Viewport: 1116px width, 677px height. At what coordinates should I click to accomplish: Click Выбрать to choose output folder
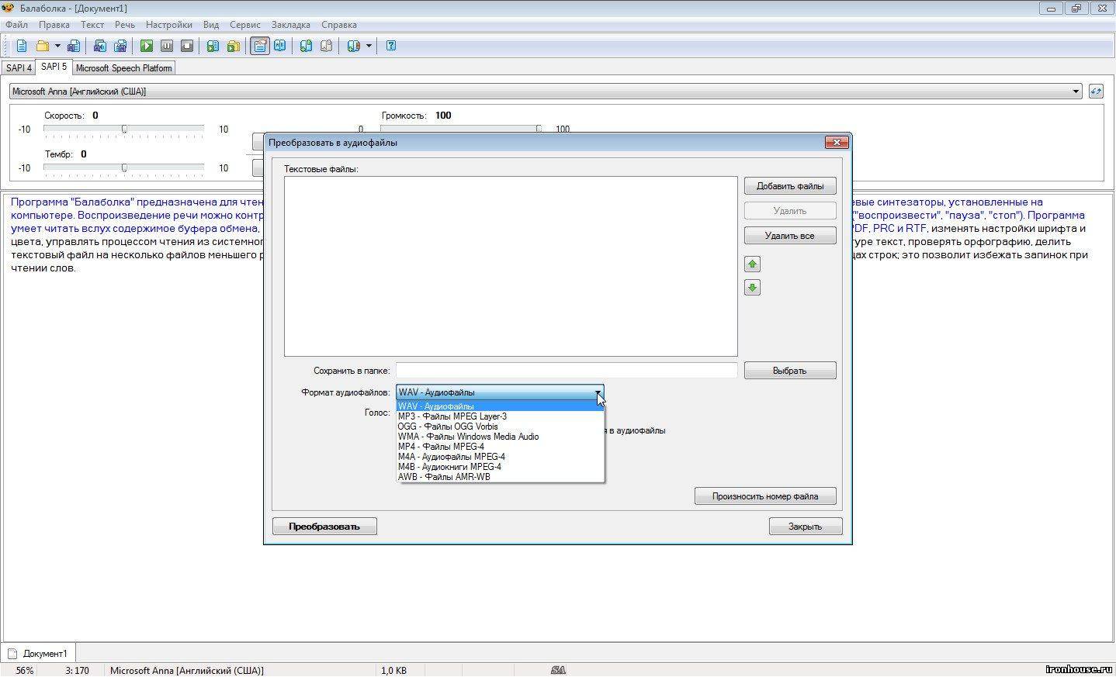point(790,371)
